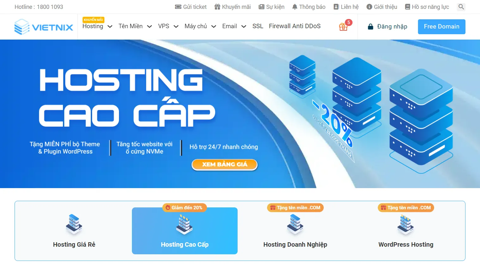Open the search icon in the top bar
The height and width of the screenshot is (266, 480).
[x=461, y=7]
